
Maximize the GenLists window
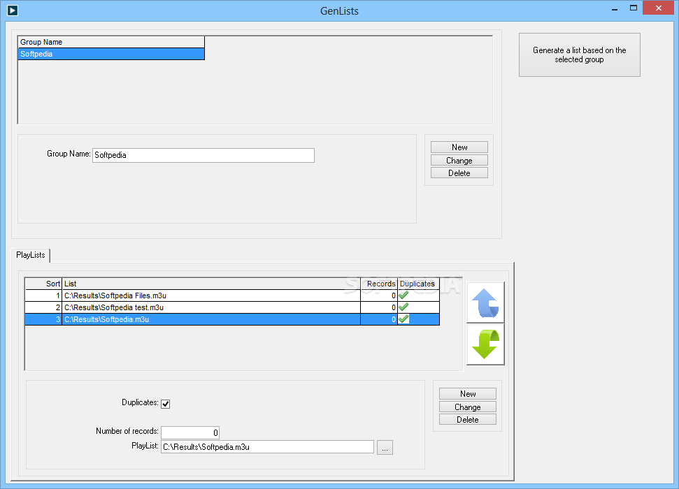pyautogui.click(x=633, y=8)
